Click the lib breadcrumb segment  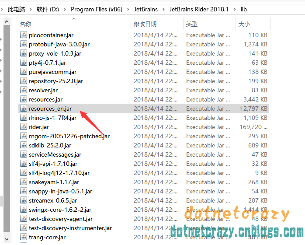[244, 9]
